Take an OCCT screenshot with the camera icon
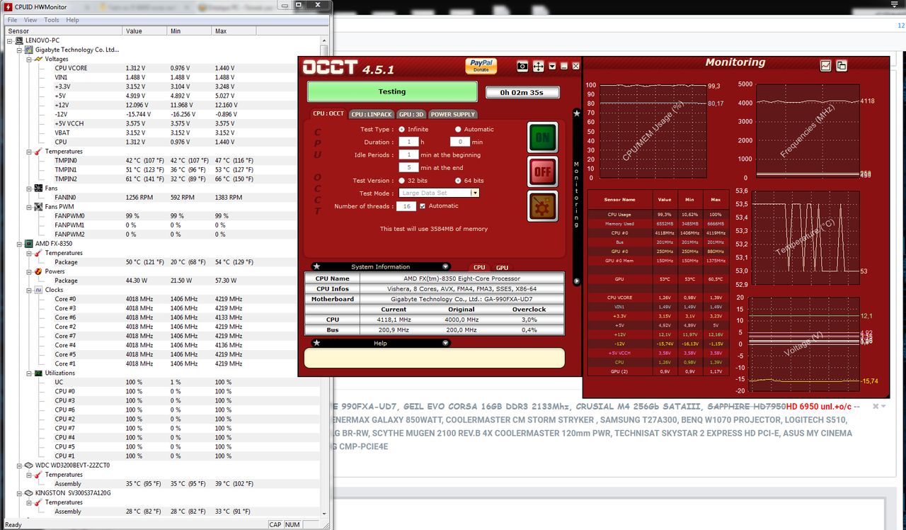 522,66
